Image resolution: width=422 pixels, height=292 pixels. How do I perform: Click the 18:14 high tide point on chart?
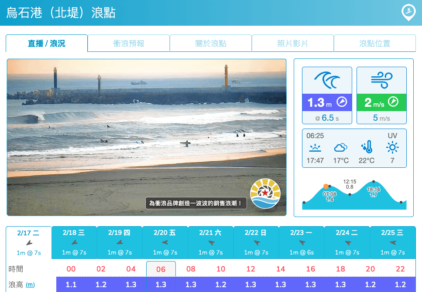[374, 182]
